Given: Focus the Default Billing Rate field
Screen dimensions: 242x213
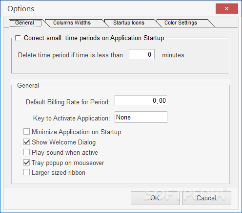Looking at the screenshot, I should tap(141, 100).
